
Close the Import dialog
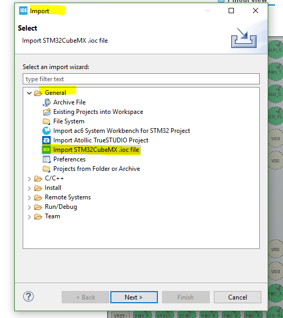click(x=256, y=11)
